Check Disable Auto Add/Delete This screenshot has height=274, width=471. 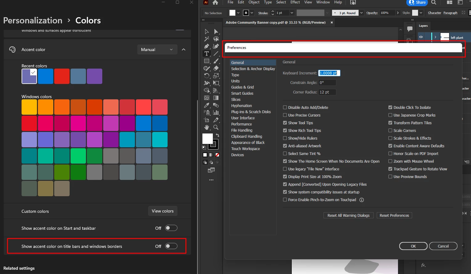click(285, 107)
